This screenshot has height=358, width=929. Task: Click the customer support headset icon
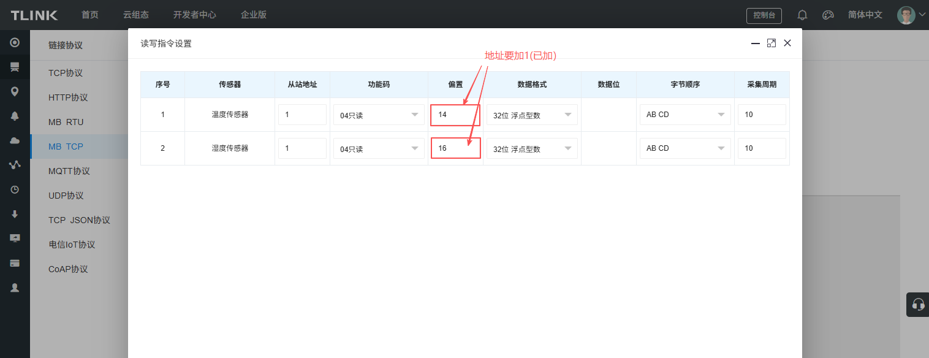(x=917, y=304)
